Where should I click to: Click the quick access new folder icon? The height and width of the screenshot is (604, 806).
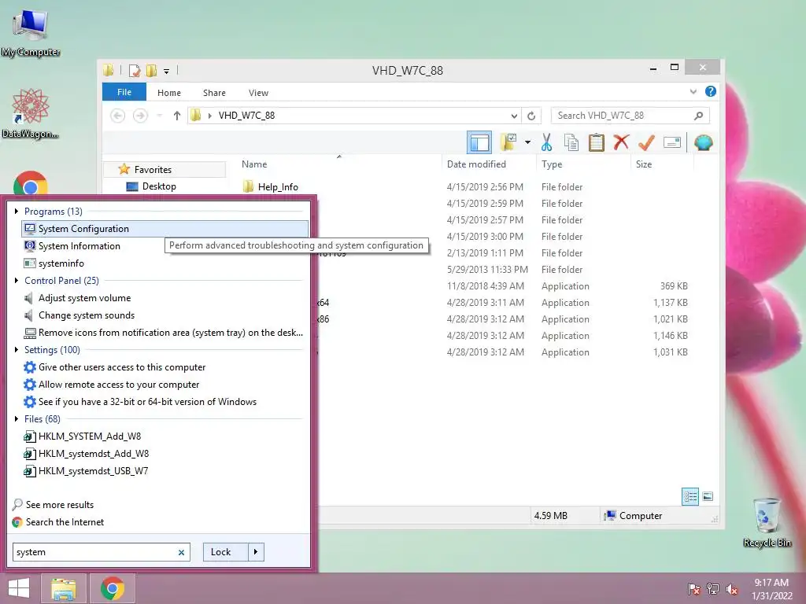click(x=151, y=70)
